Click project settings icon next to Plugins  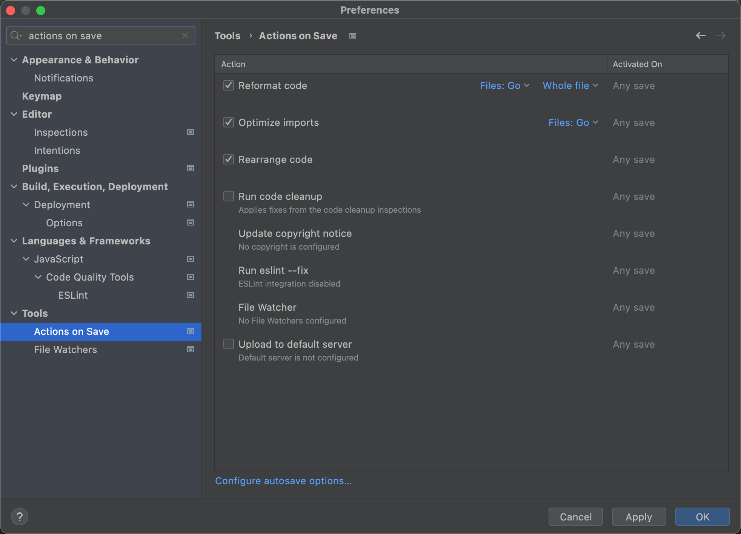tap(191, 168)
